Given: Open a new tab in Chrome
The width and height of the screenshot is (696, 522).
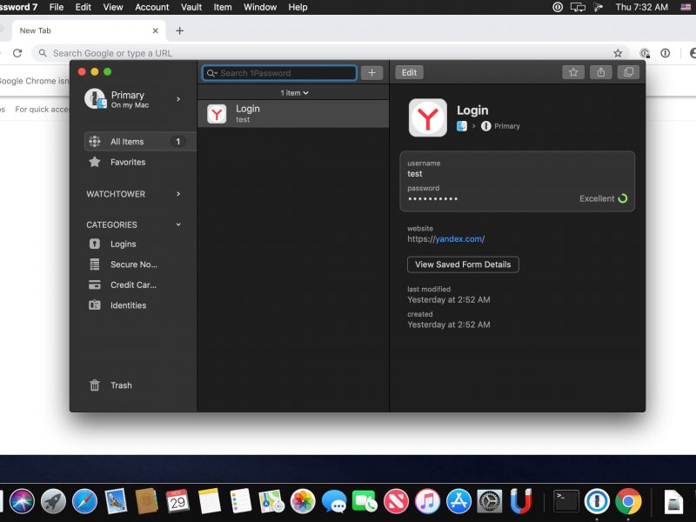Looking at the screenshot, I should pos(179,30).
